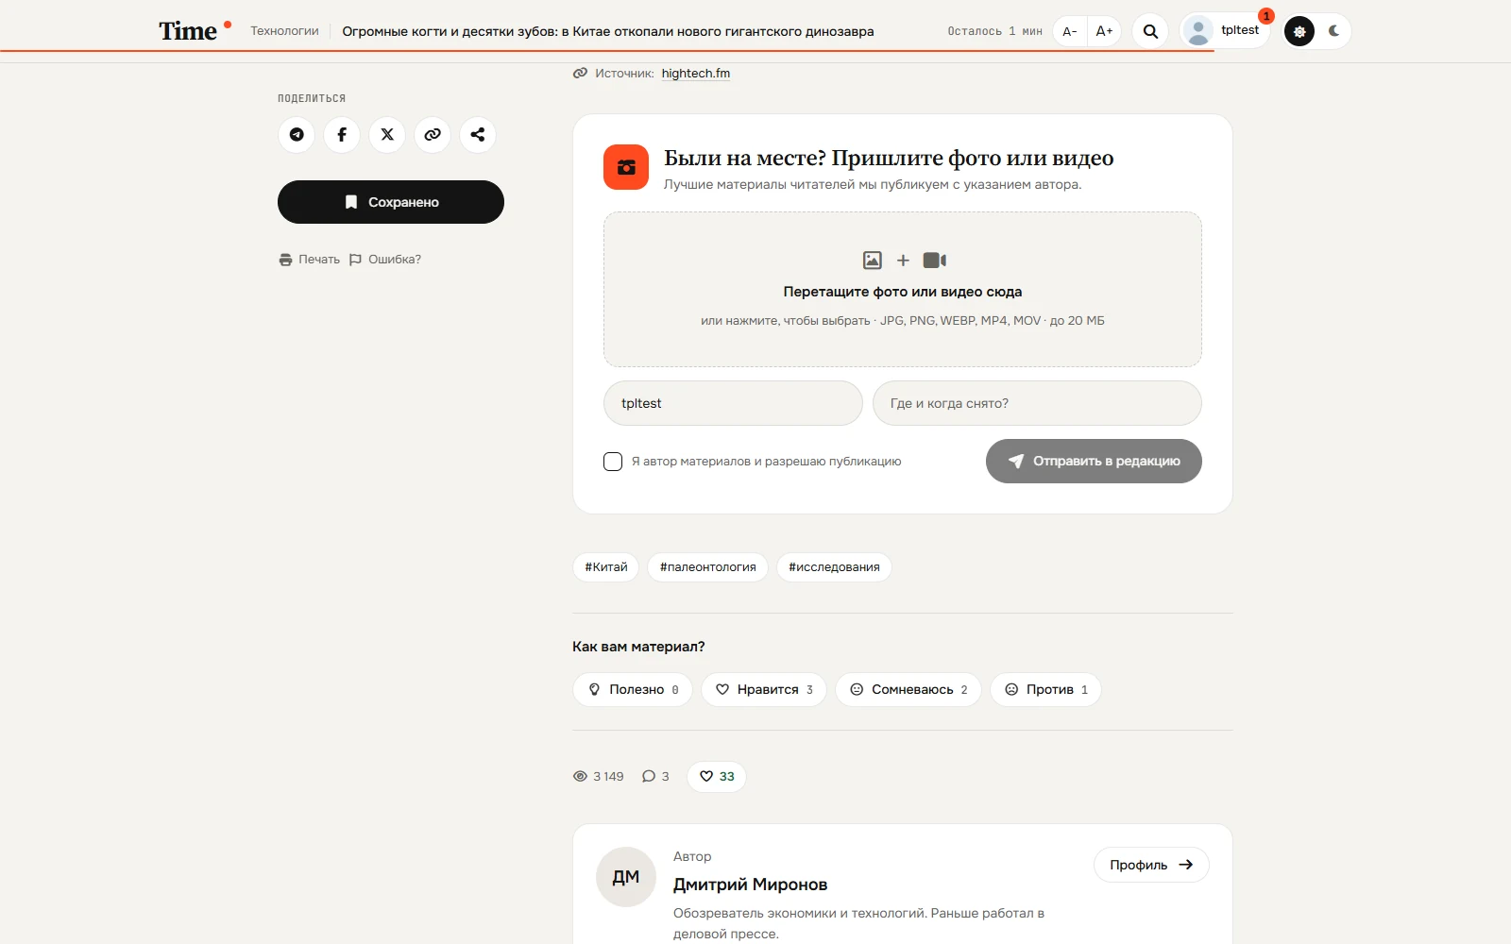Report a mistake via Ошибка?
This screenshot has width=1511, height=944.
[x=385, y=260]
